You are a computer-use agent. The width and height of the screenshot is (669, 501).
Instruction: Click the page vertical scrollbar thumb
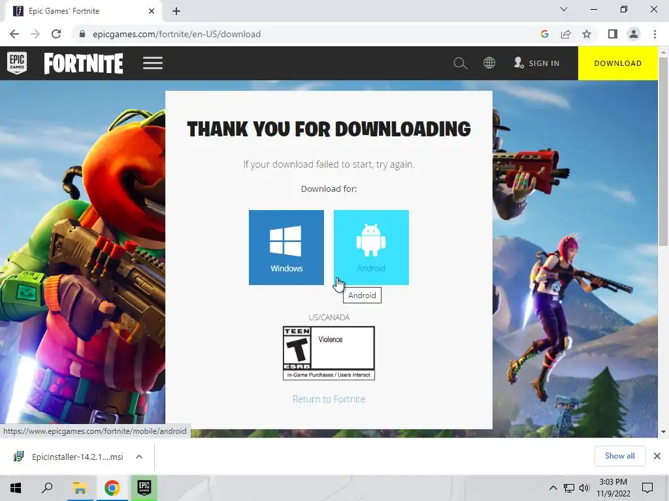pos(663,151)
